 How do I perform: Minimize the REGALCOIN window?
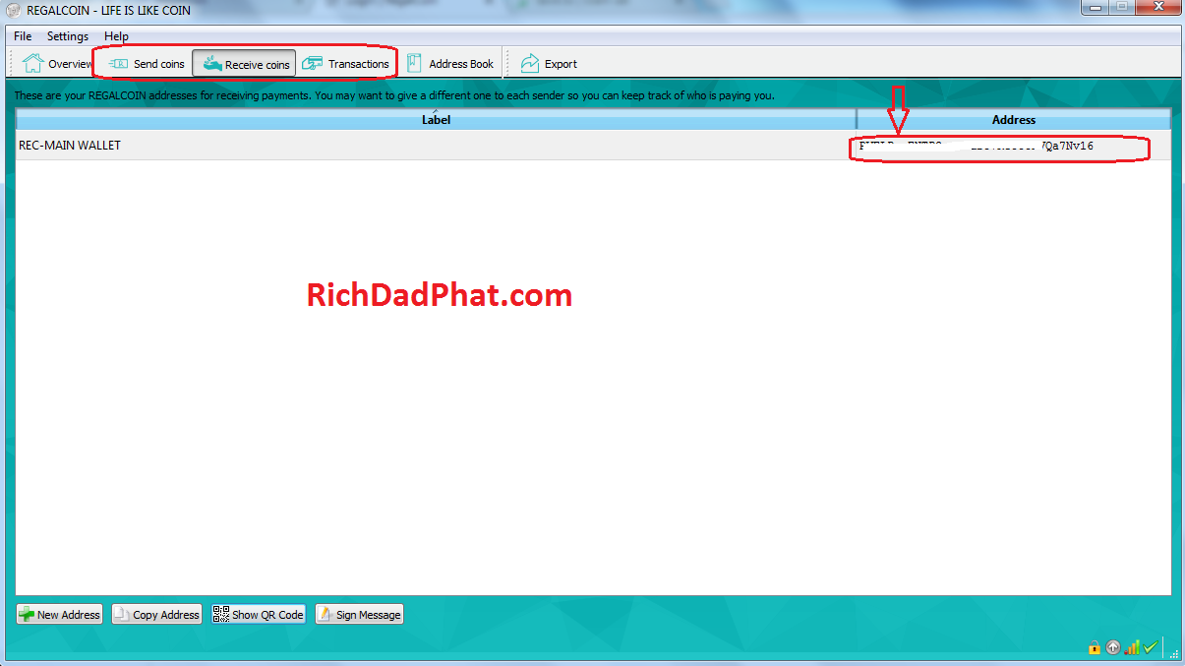pyautogui.click(x=1096, y=8)
